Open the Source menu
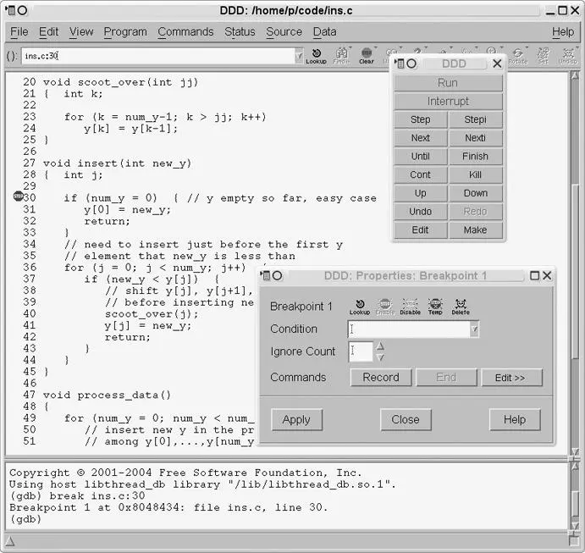Viewport: 585px width, 553px height. [x=284, y=31]
